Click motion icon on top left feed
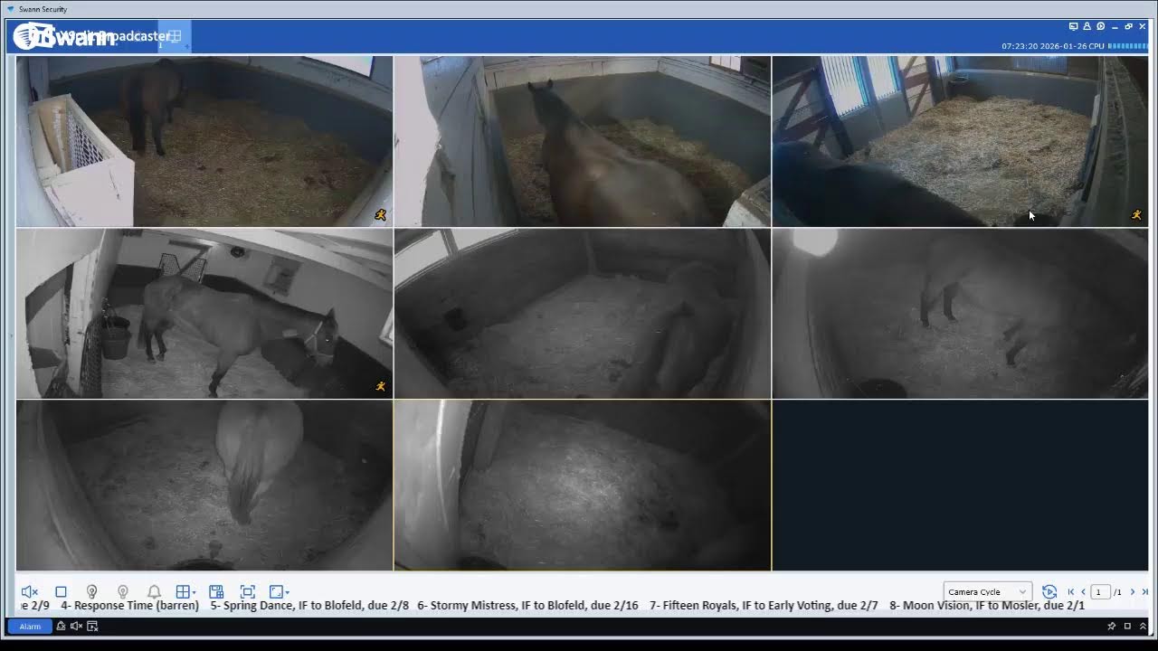Viewport: 1158px width, 651px height. click(381, 215)
